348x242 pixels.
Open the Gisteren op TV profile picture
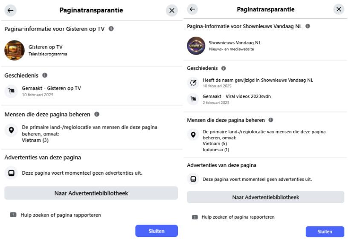14,50
